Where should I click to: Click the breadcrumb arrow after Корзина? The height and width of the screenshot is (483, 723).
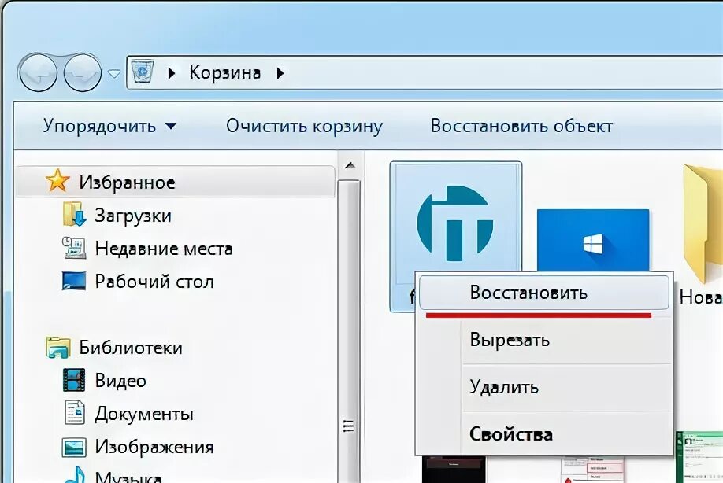pos(280,72)
